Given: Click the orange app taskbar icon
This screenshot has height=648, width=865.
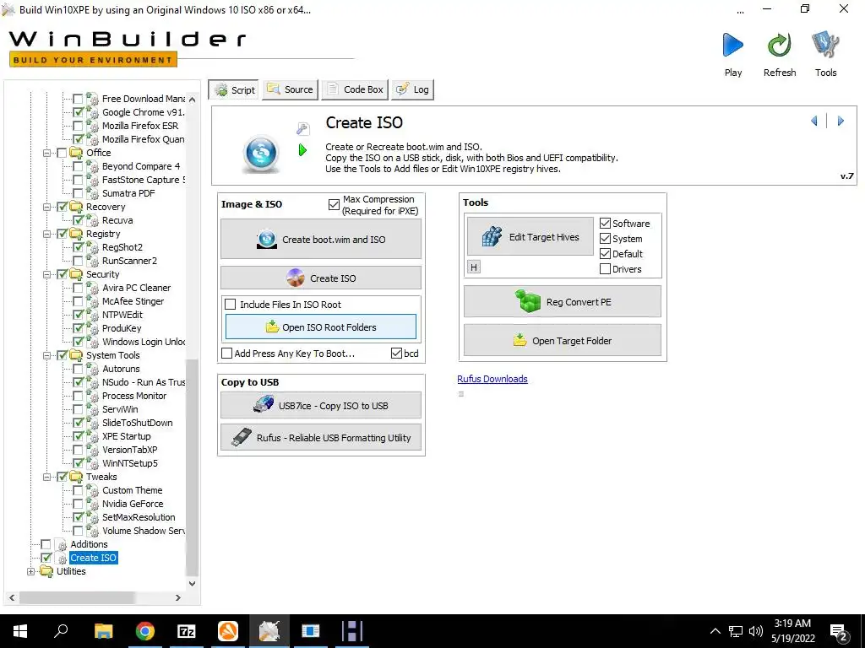Looking at the screenshot, I should click(228, 631).
